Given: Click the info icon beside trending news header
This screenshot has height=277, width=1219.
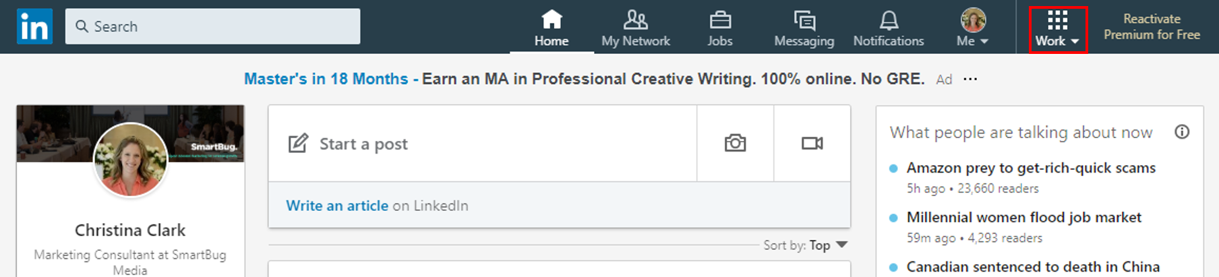Looking at the screenshot, I should [1182, 131].
